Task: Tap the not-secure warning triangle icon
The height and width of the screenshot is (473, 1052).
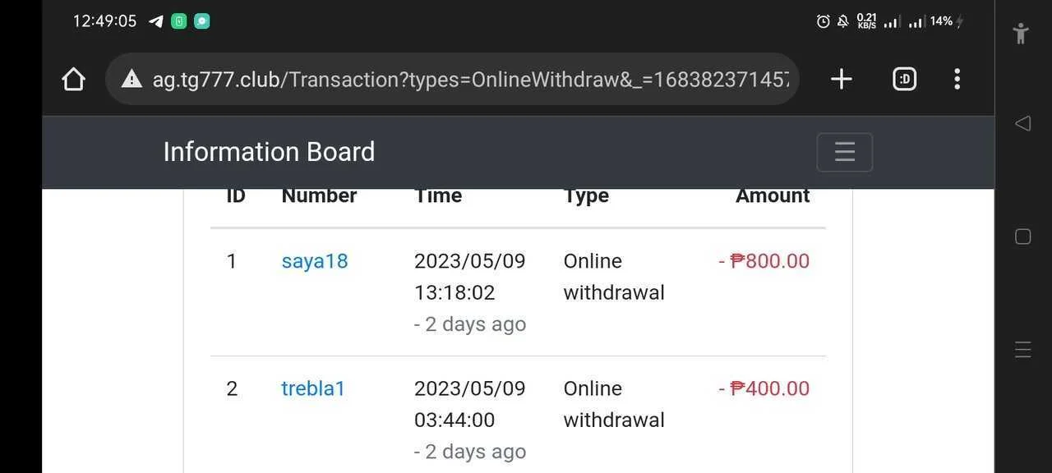Action: 131,79
